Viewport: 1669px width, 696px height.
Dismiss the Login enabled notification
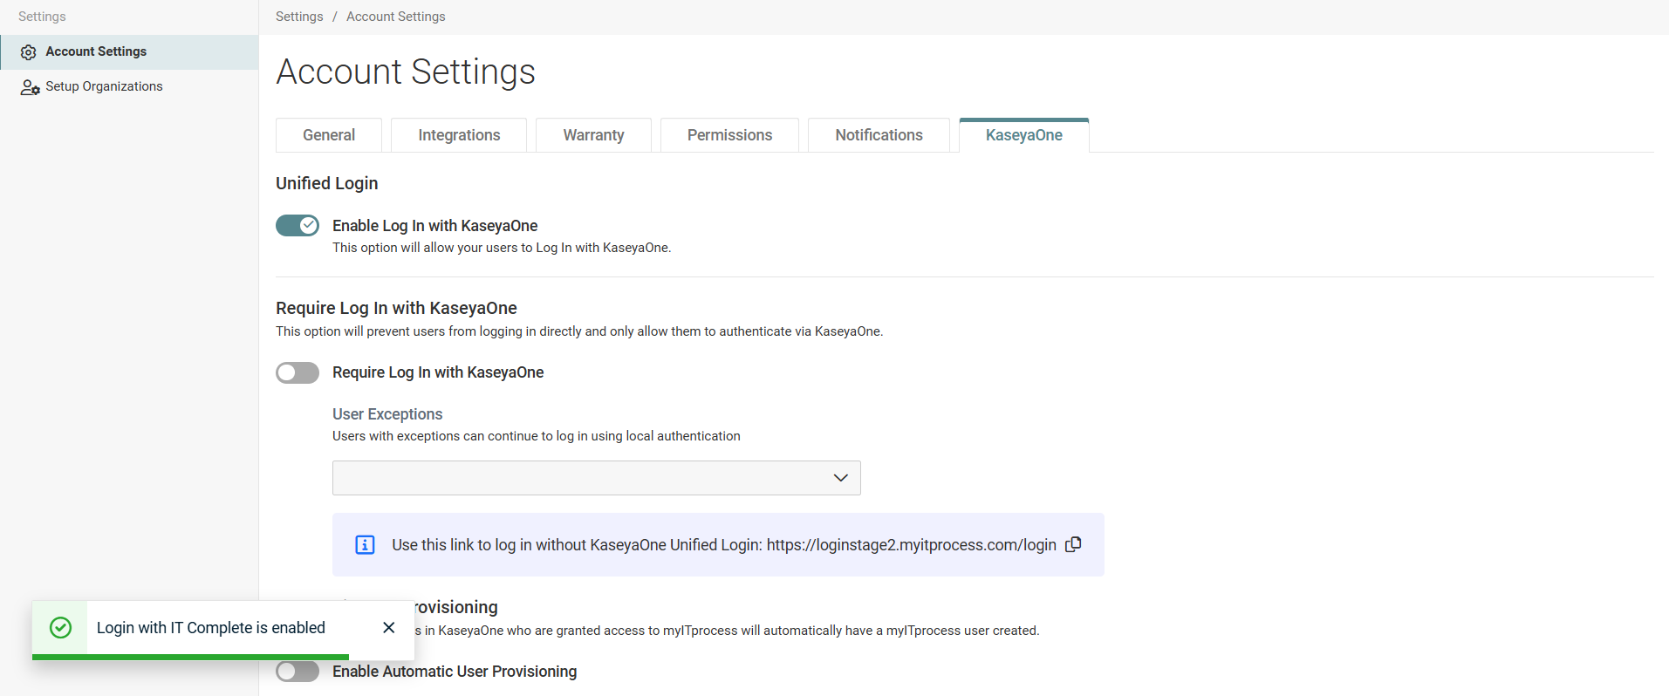[389, 628]
